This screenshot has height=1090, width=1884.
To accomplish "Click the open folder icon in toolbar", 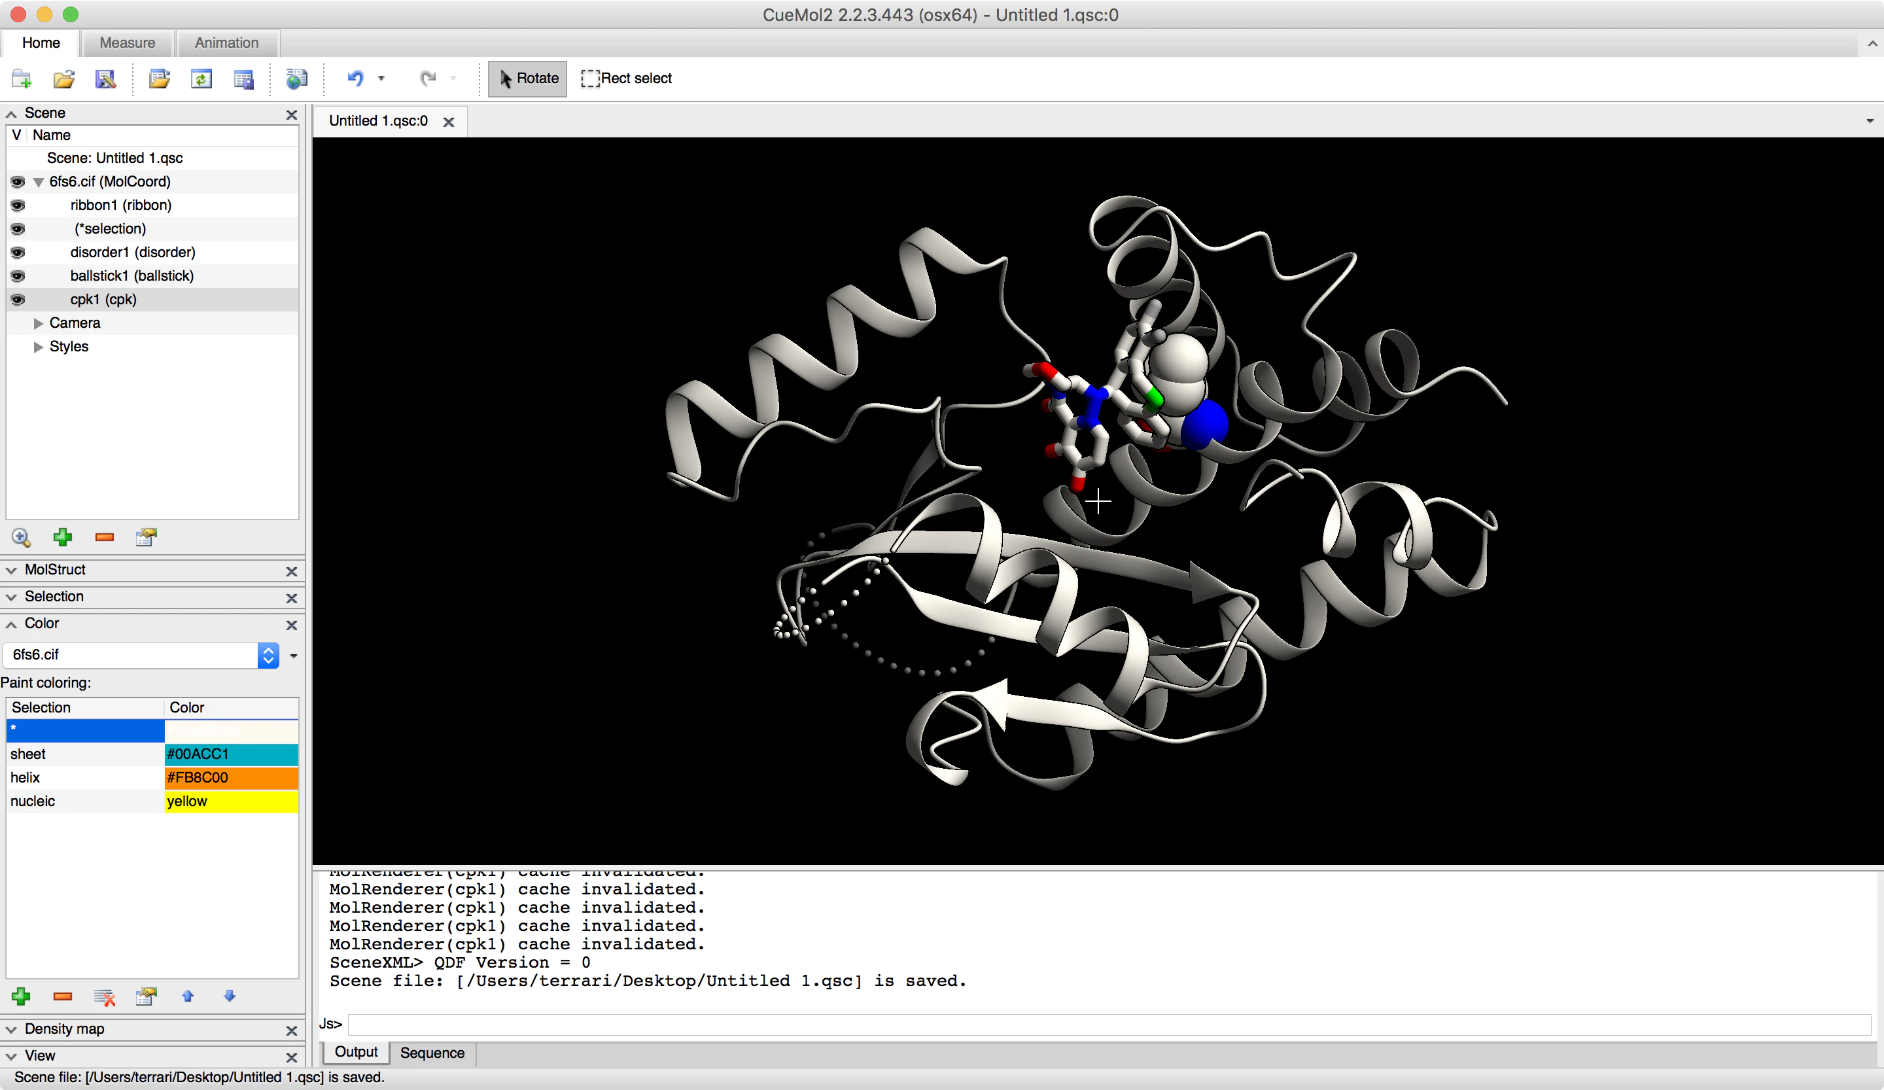I will [x=64, y=79].
